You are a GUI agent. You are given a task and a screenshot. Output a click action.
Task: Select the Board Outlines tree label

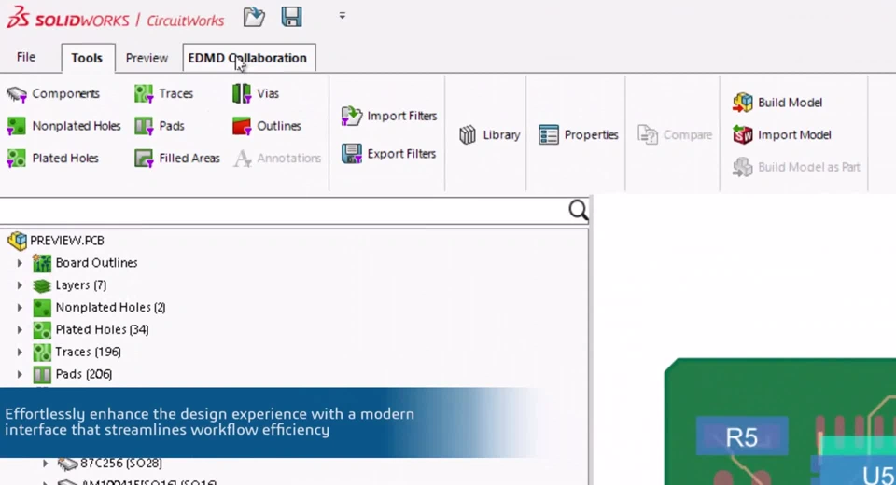[x=96, y=263]
